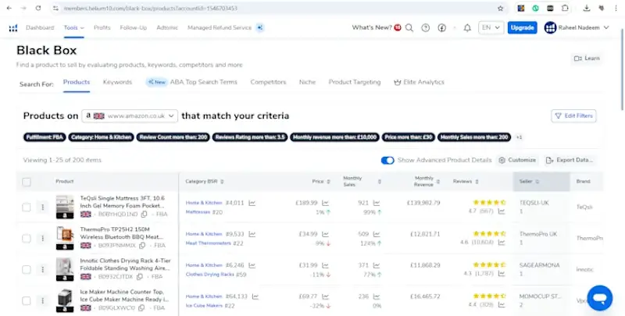Open the EN language dropdown

[x=491, y=28]
